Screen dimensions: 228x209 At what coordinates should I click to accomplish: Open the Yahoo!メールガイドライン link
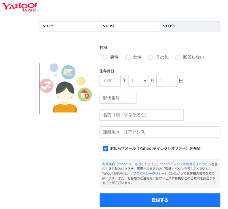coord(137,164)
